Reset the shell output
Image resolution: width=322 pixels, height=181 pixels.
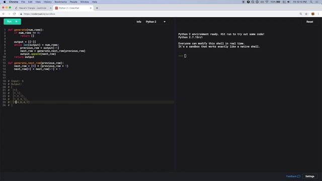pos(310,22)
